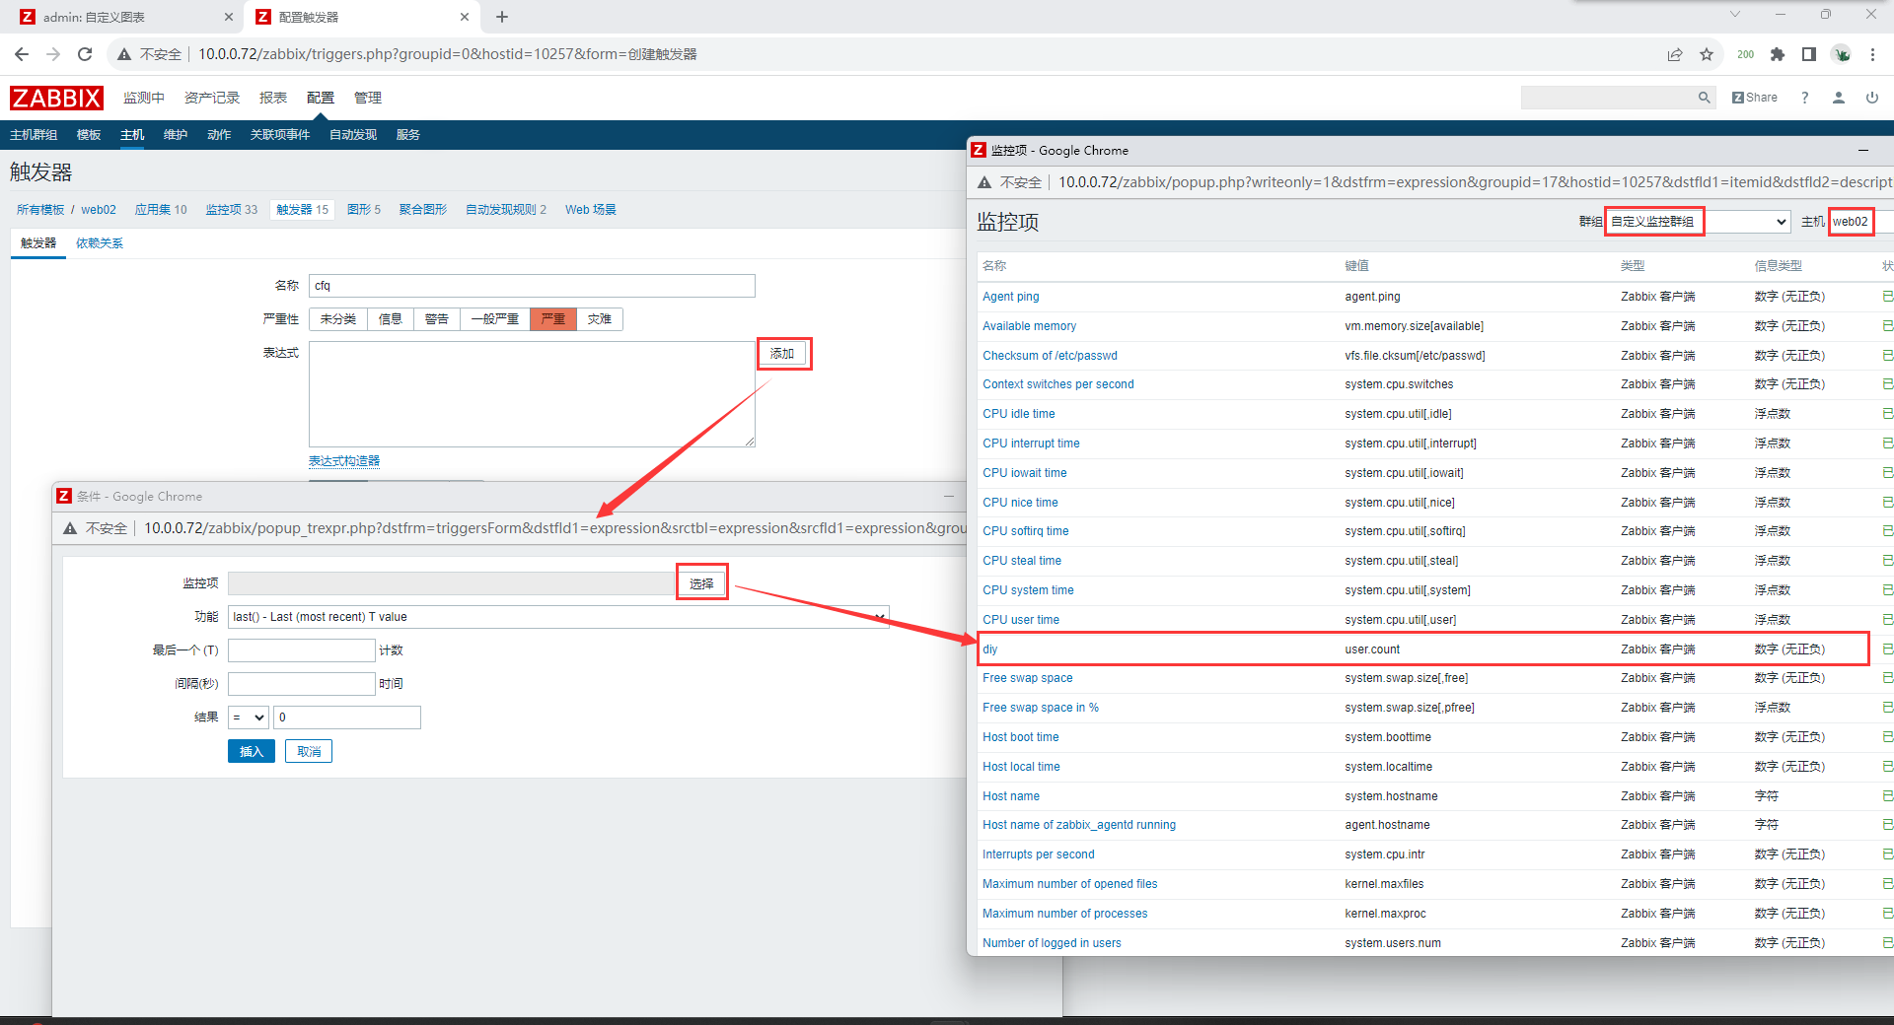Select Free swap space in % item
This screenshot has width=1894, height=1025.
[1041, 708]
